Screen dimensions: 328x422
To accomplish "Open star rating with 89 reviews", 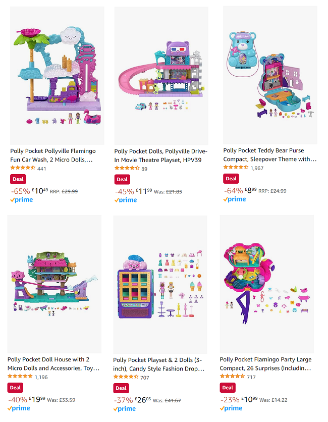I will (x=127, y=168).
